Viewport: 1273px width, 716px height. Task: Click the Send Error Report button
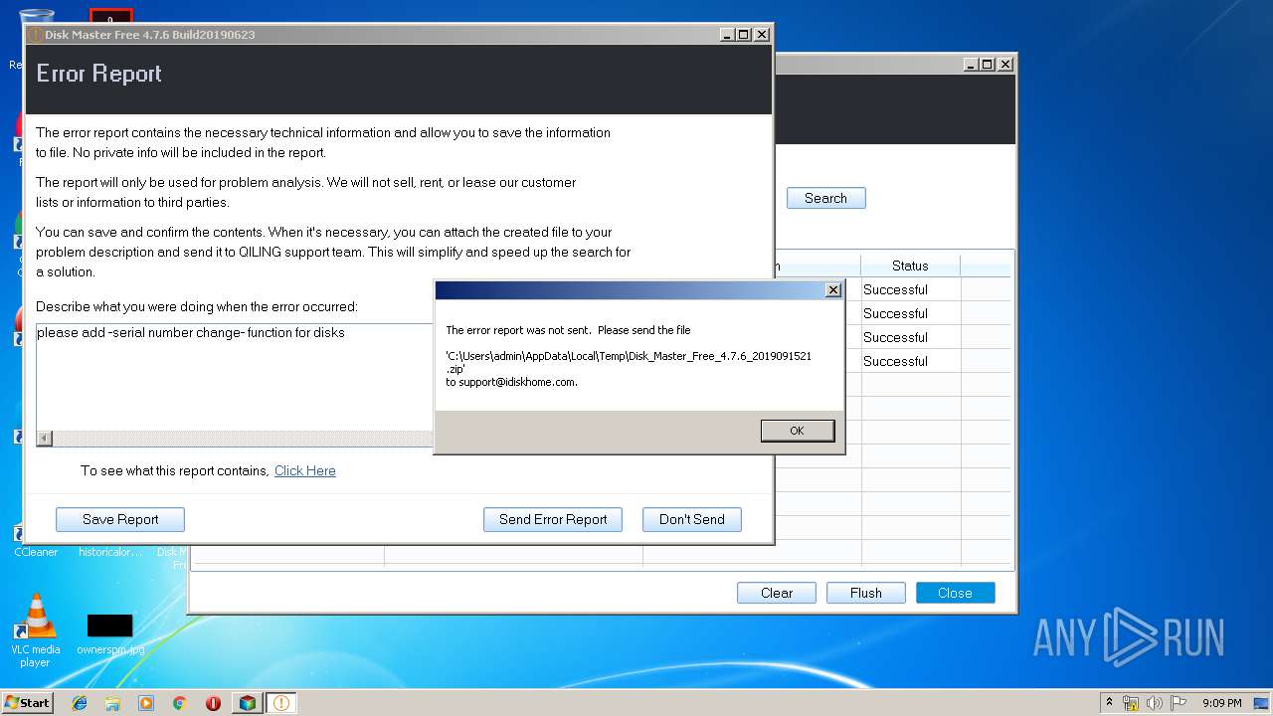click(553, 519)
